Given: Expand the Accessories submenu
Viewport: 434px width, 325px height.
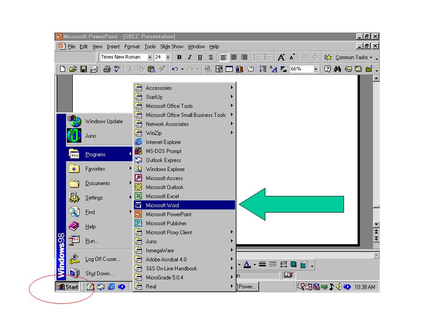Looking at the screenshot, I should coord(184,88).
